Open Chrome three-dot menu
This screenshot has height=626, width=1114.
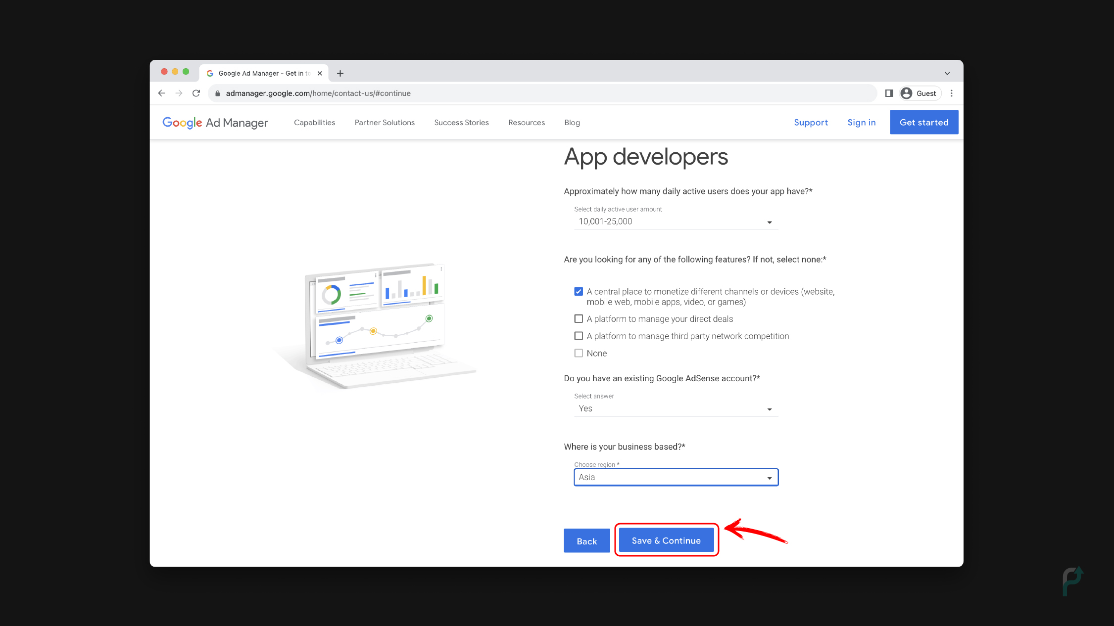tap(951, 93)
